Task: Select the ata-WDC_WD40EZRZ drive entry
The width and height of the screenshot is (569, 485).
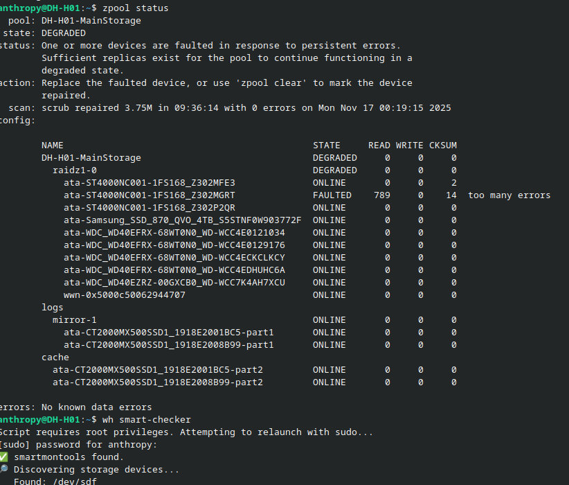Action: click(174, 283)
